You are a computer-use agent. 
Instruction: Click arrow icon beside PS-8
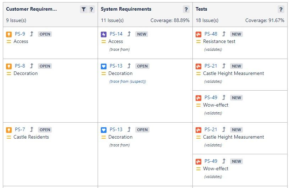click(32, 66)
